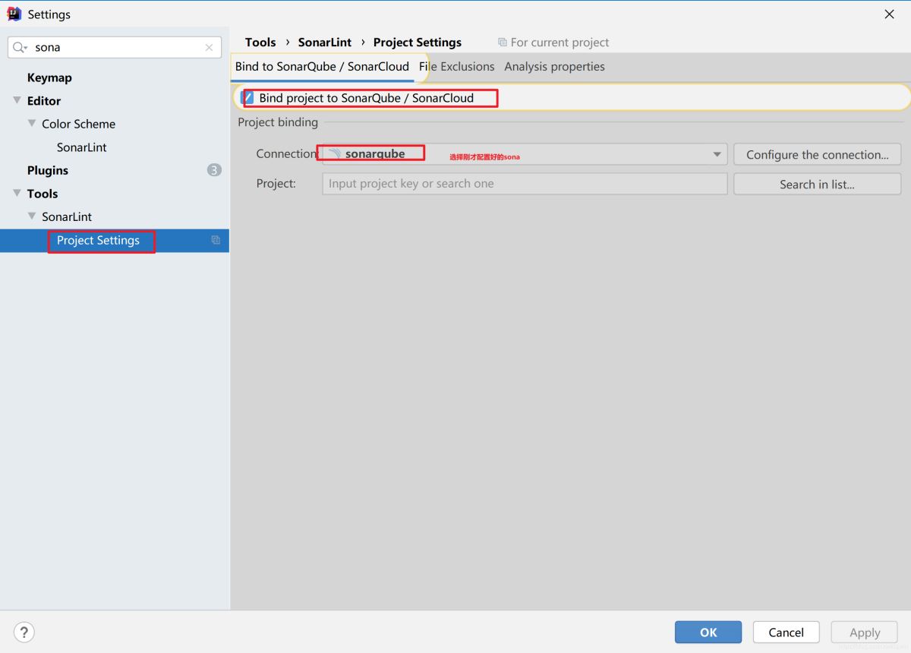Open the Connection dropdown arrow
The height and width of the screenshot is (653, 911).
717,154
